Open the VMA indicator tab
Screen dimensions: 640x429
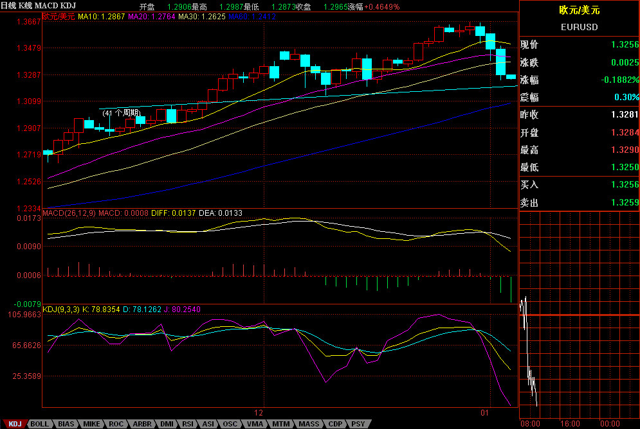click(x=255, y=424)
